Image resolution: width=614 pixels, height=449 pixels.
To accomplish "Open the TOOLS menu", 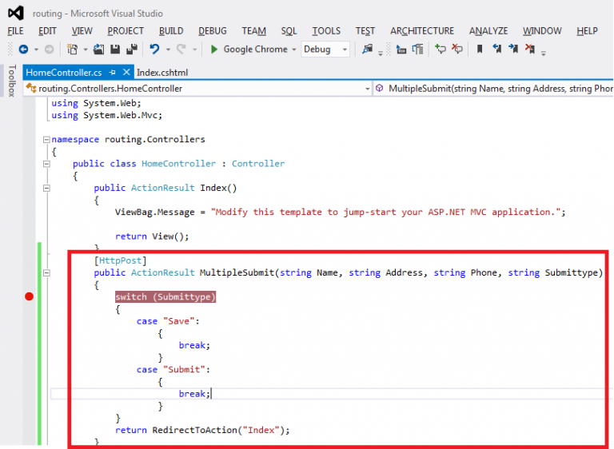I will (x=326, y=30).
